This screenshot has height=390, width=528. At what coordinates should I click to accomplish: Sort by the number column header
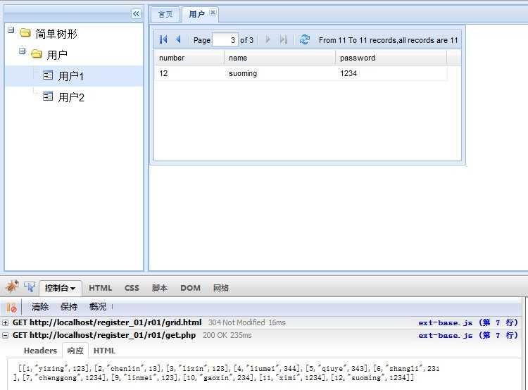(x=189, y=58)
